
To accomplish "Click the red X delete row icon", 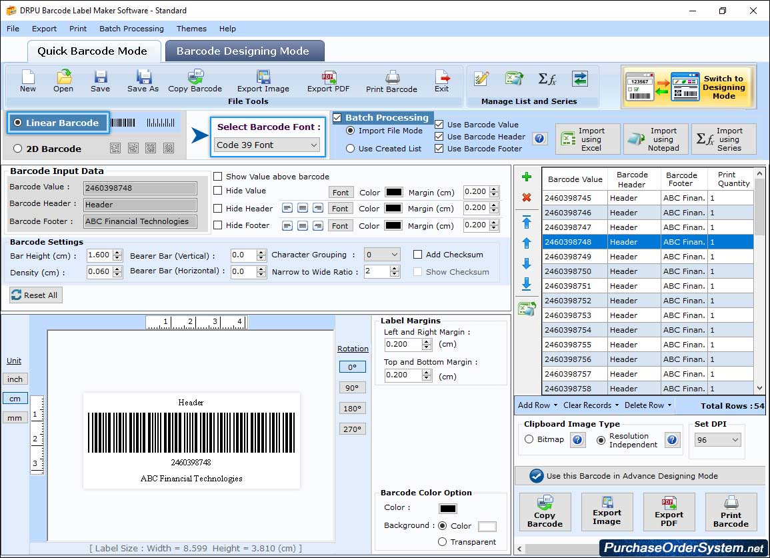I will click(527, 197).
